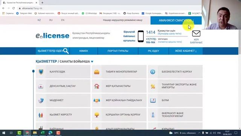Viewport: 241px width, 136px height.
Task: Open the РҚ ІЗДЕУ menu item
Action: click(153, 51)
